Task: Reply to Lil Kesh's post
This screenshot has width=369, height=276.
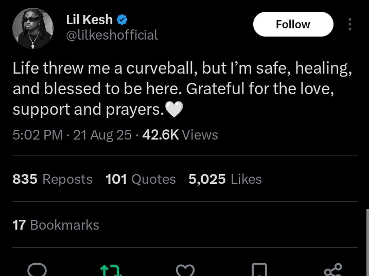Action: pos(37,270)
